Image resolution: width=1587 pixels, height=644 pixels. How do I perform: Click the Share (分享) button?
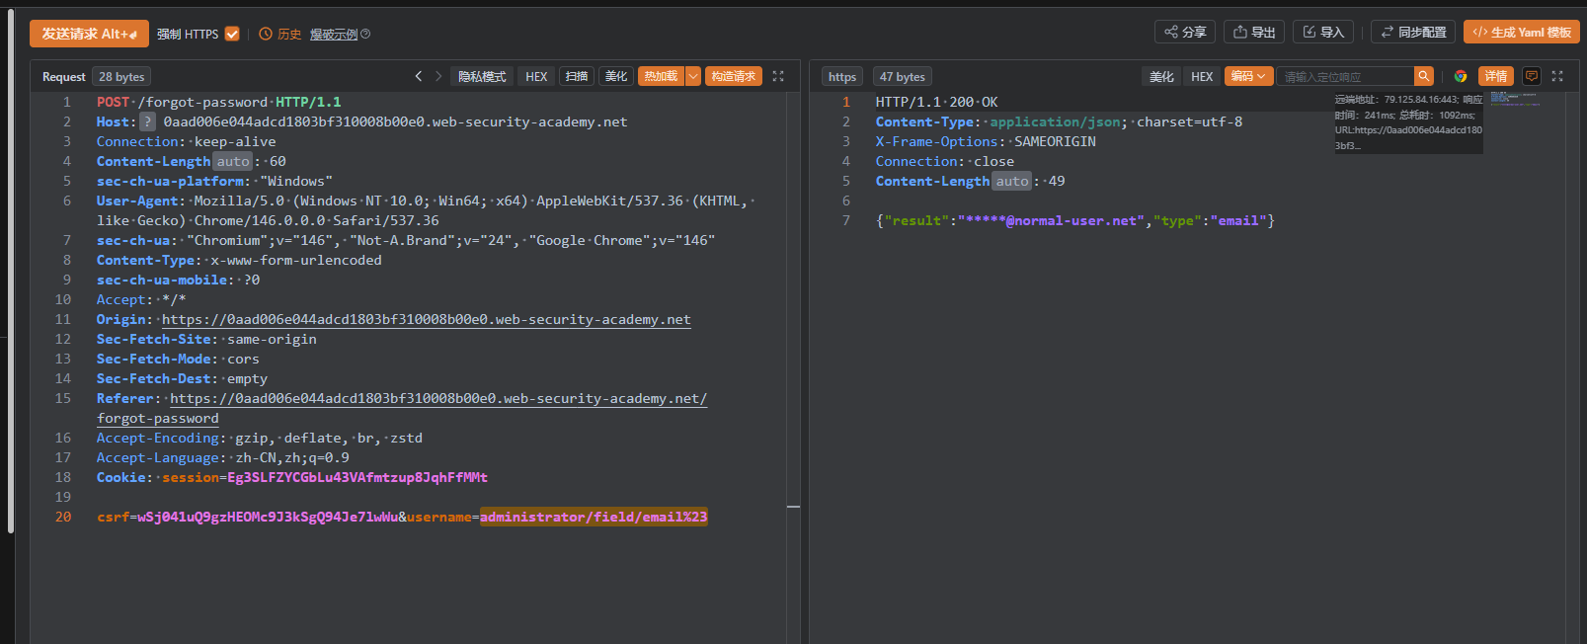[1185, 33]
